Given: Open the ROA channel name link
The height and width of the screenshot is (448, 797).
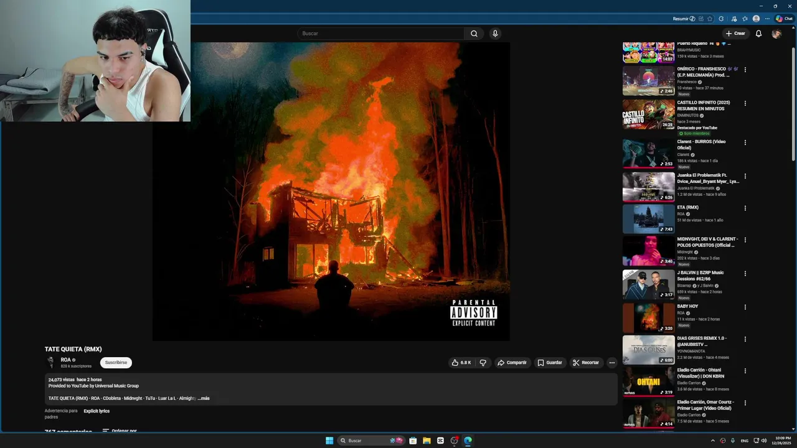Looking at the screenshot, I should pyautogui.click(x=65, y=360).
